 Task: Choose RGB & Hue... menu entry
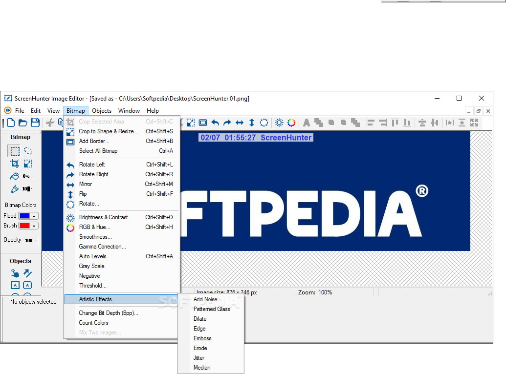(122, 227)
